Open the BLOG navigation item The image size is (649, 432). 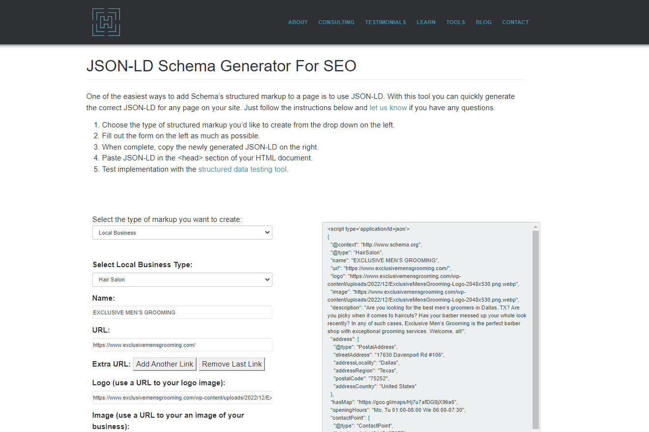(x=483, y=22)
